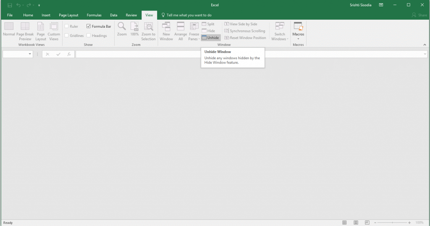
Task: Click user name Srishti Sisodia
Action: (360, 5)
